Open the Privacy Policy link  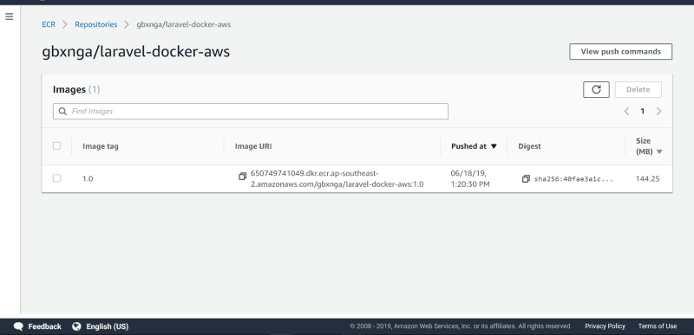605,326
